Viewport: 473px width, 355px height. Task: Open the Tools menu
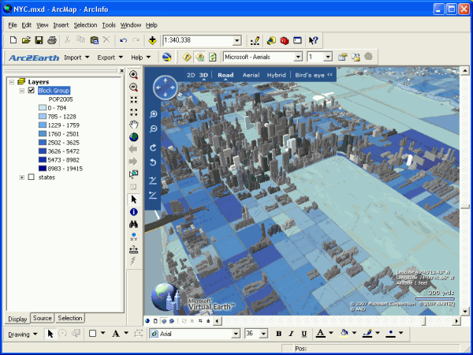coord(109,25)
